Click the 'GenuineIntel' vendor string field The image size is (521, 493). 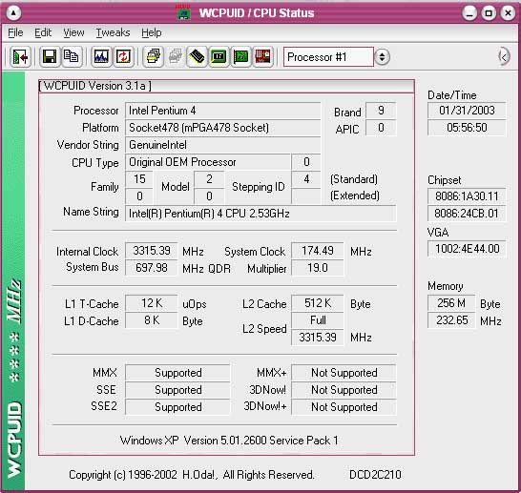pos(222,145)
